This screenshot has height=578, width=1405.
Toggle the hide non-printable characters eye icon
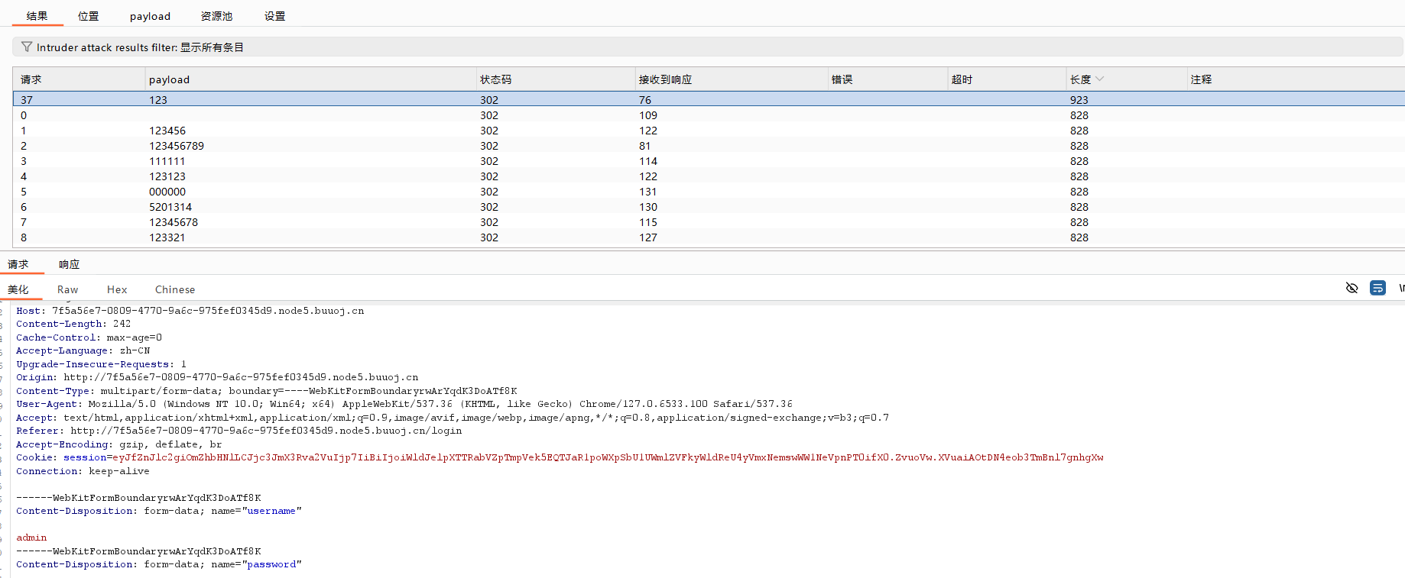(x=1351, y=288)
